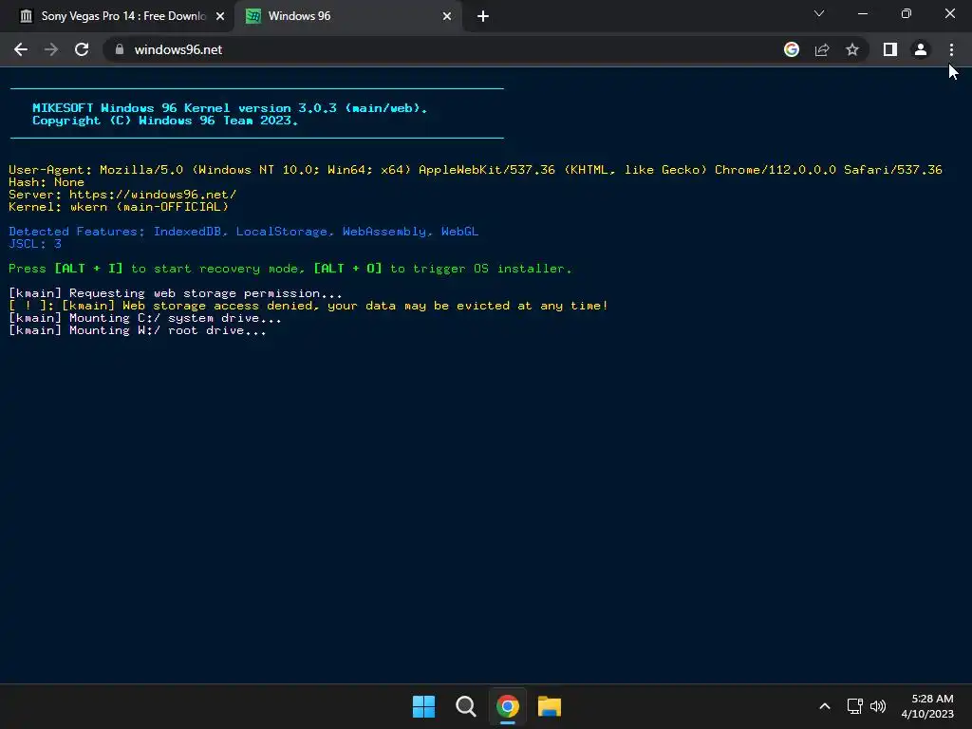Open the clock showing 5:28 AM
This screenshot has width=972, height=729.
coord(927,706)
